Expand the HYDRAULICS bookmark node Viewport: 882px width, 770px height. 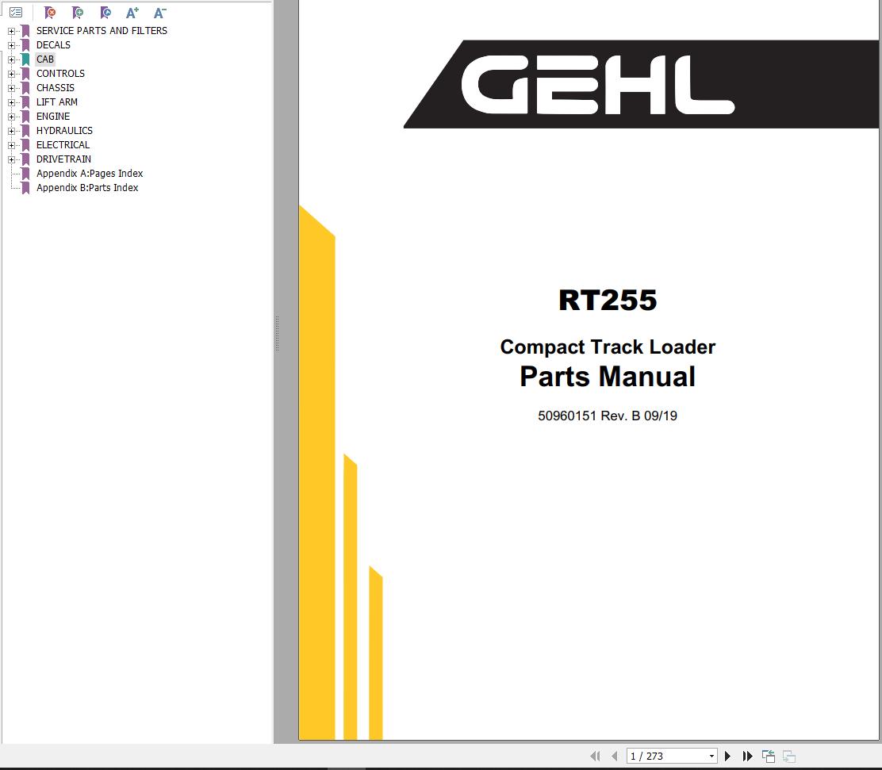tap(11, 131)
